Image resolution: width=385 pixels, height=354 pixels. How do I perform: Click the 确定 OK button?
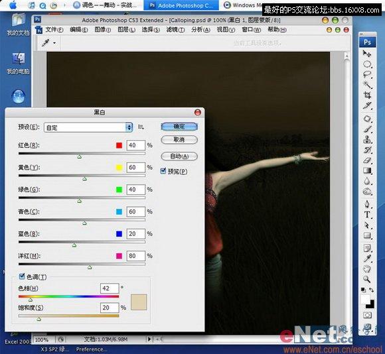[x=179, y=127]
